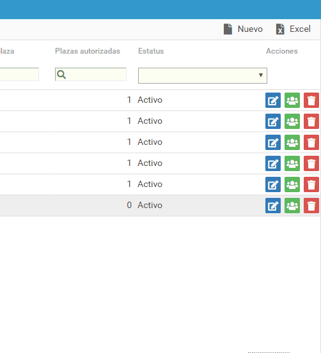
Task: Export the table with the Excel button
Action: coord(293,29)
